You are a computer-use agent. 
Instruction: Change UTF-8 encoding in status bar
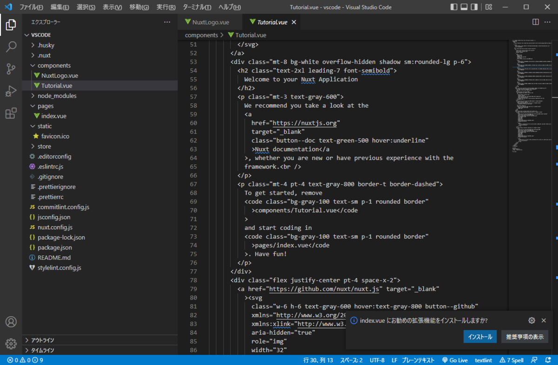(x=377, y=360)
